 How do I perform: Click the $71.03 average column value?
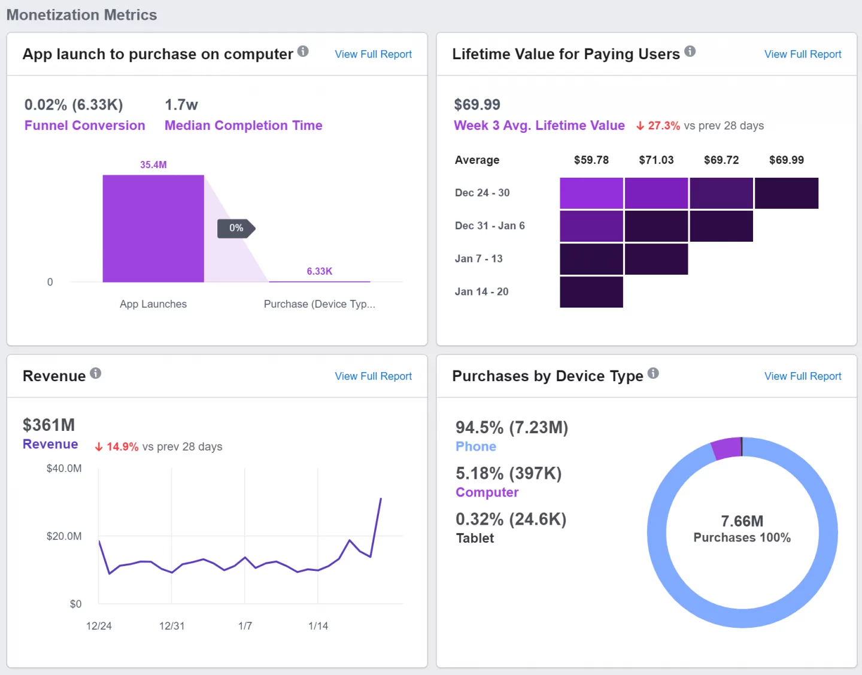point(656,160)
